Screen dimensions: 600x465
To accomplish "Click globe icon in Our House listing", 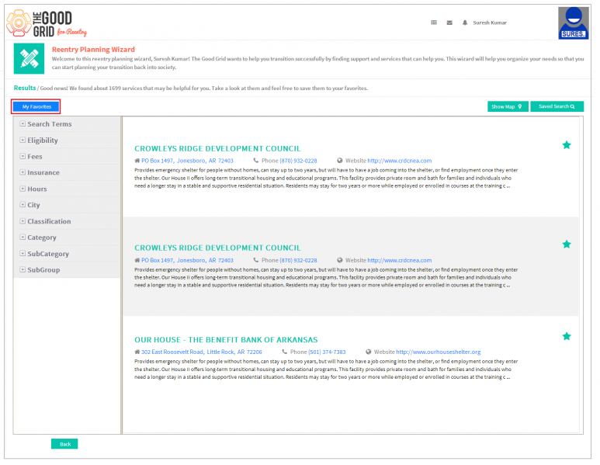I will [x=368, y=352].
